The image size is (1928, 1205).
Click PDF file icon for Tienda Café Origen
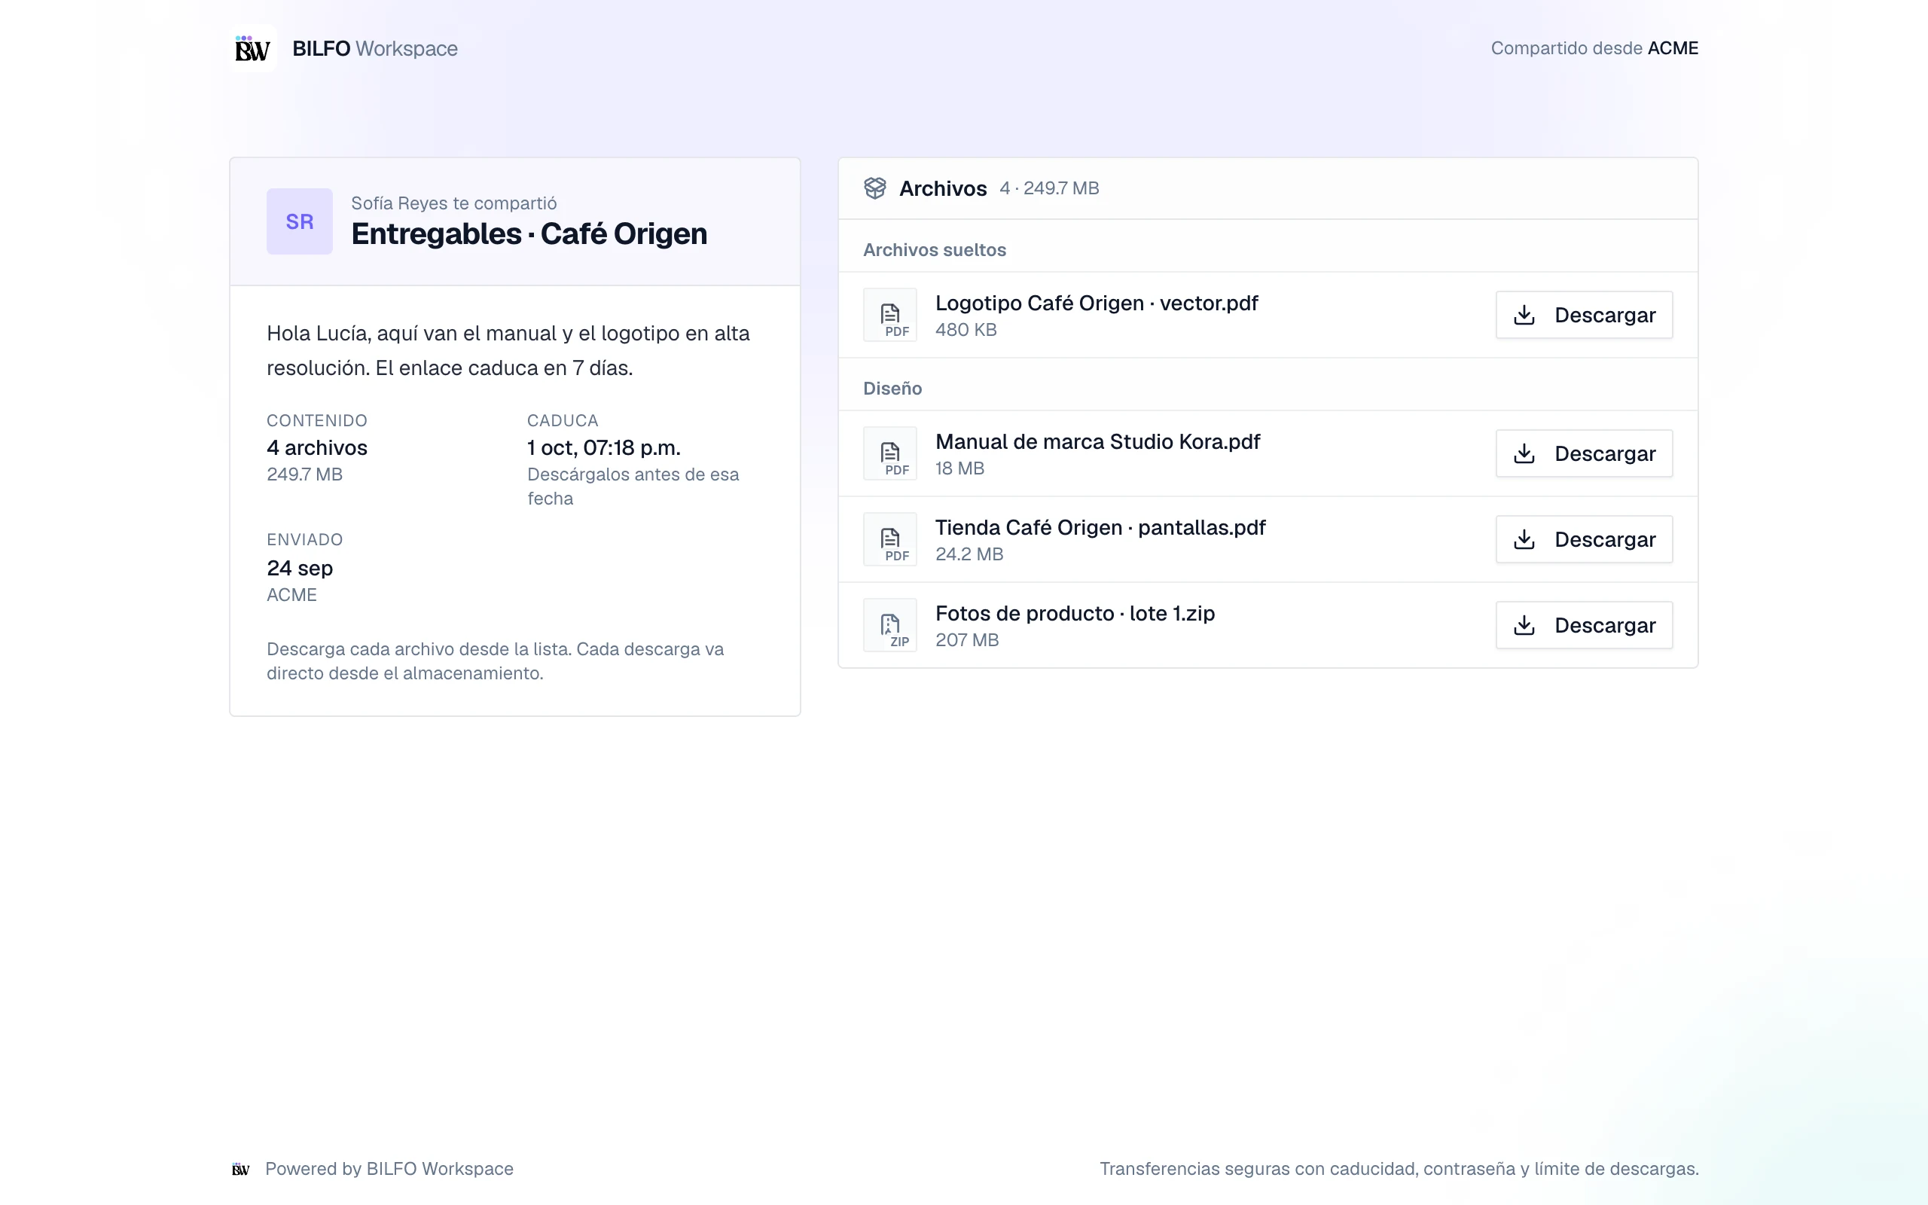point(890,539)
